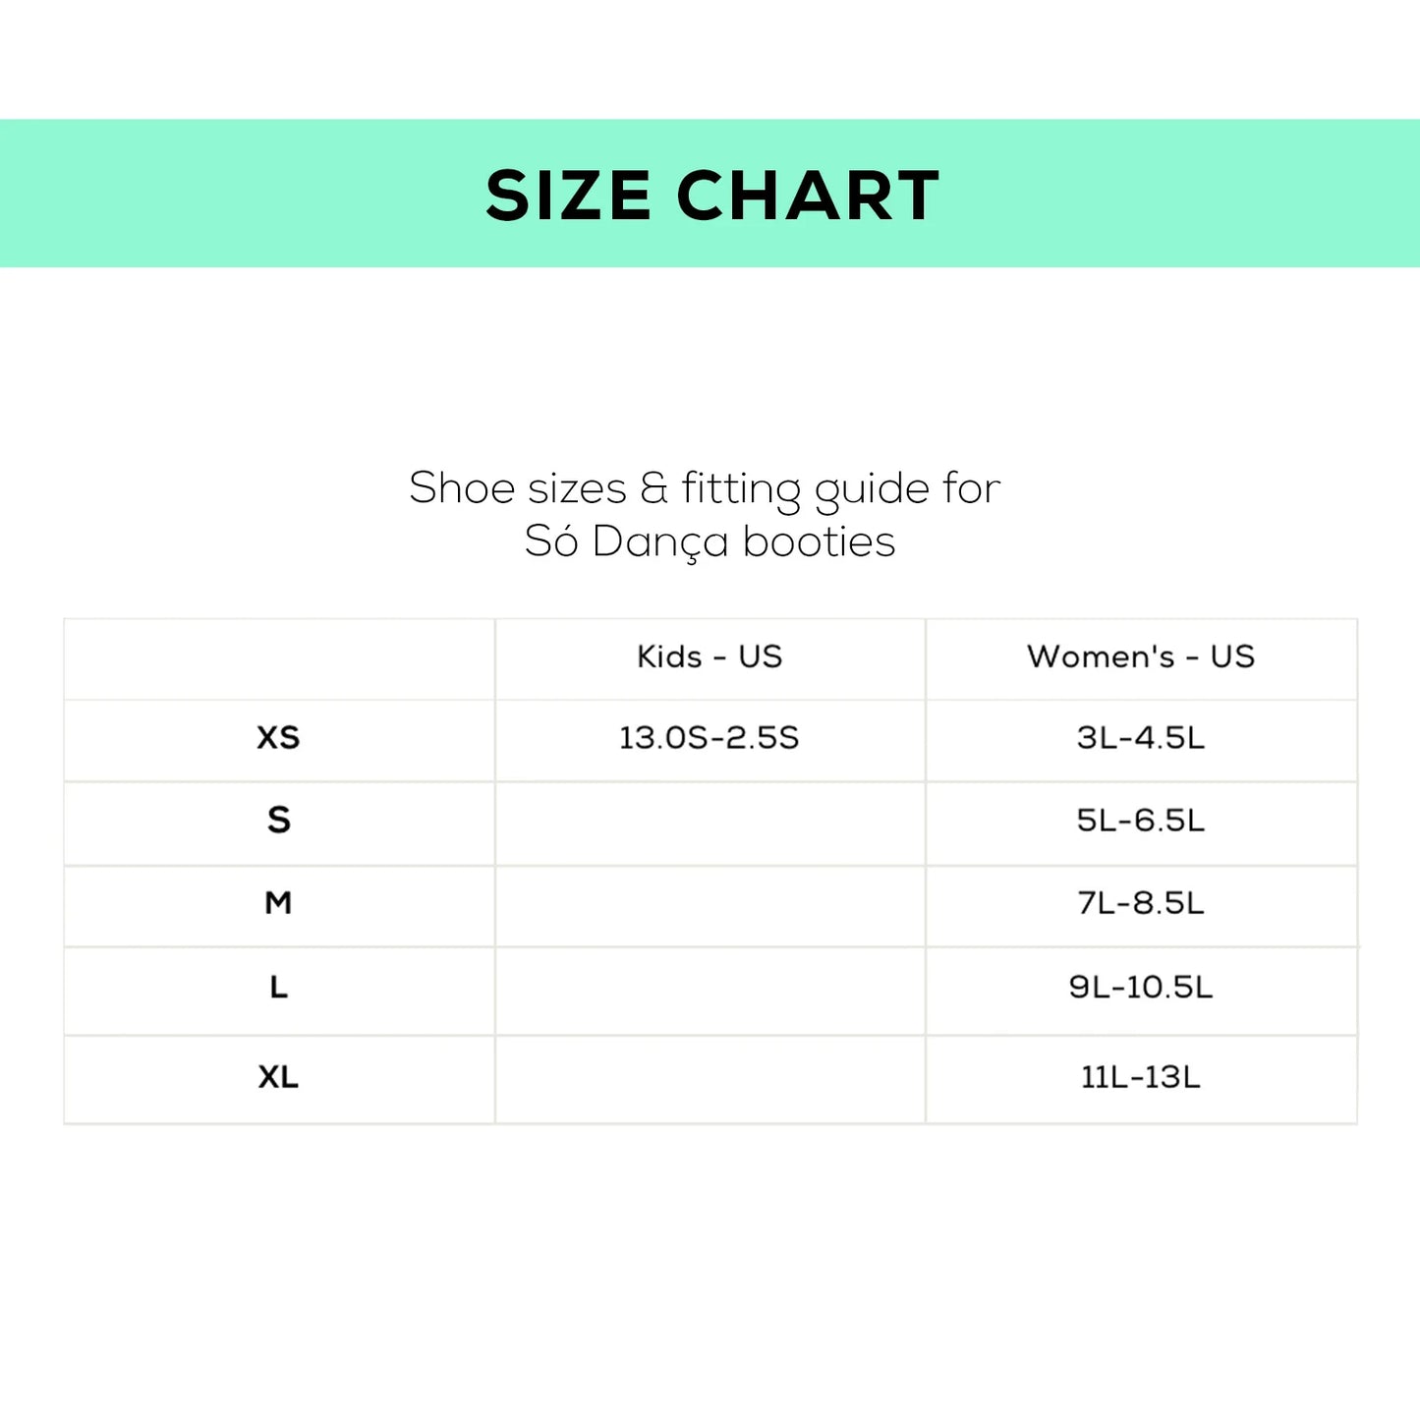Click the L size row label
This screenshot has width=1420, height=1420.
point(279,988)
